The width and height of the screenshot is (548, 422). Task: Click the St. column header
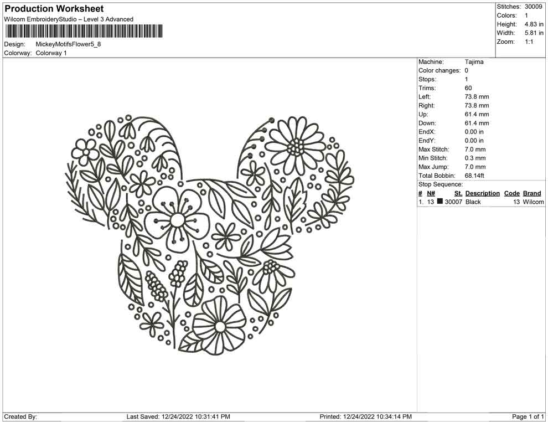pos(458,193)
